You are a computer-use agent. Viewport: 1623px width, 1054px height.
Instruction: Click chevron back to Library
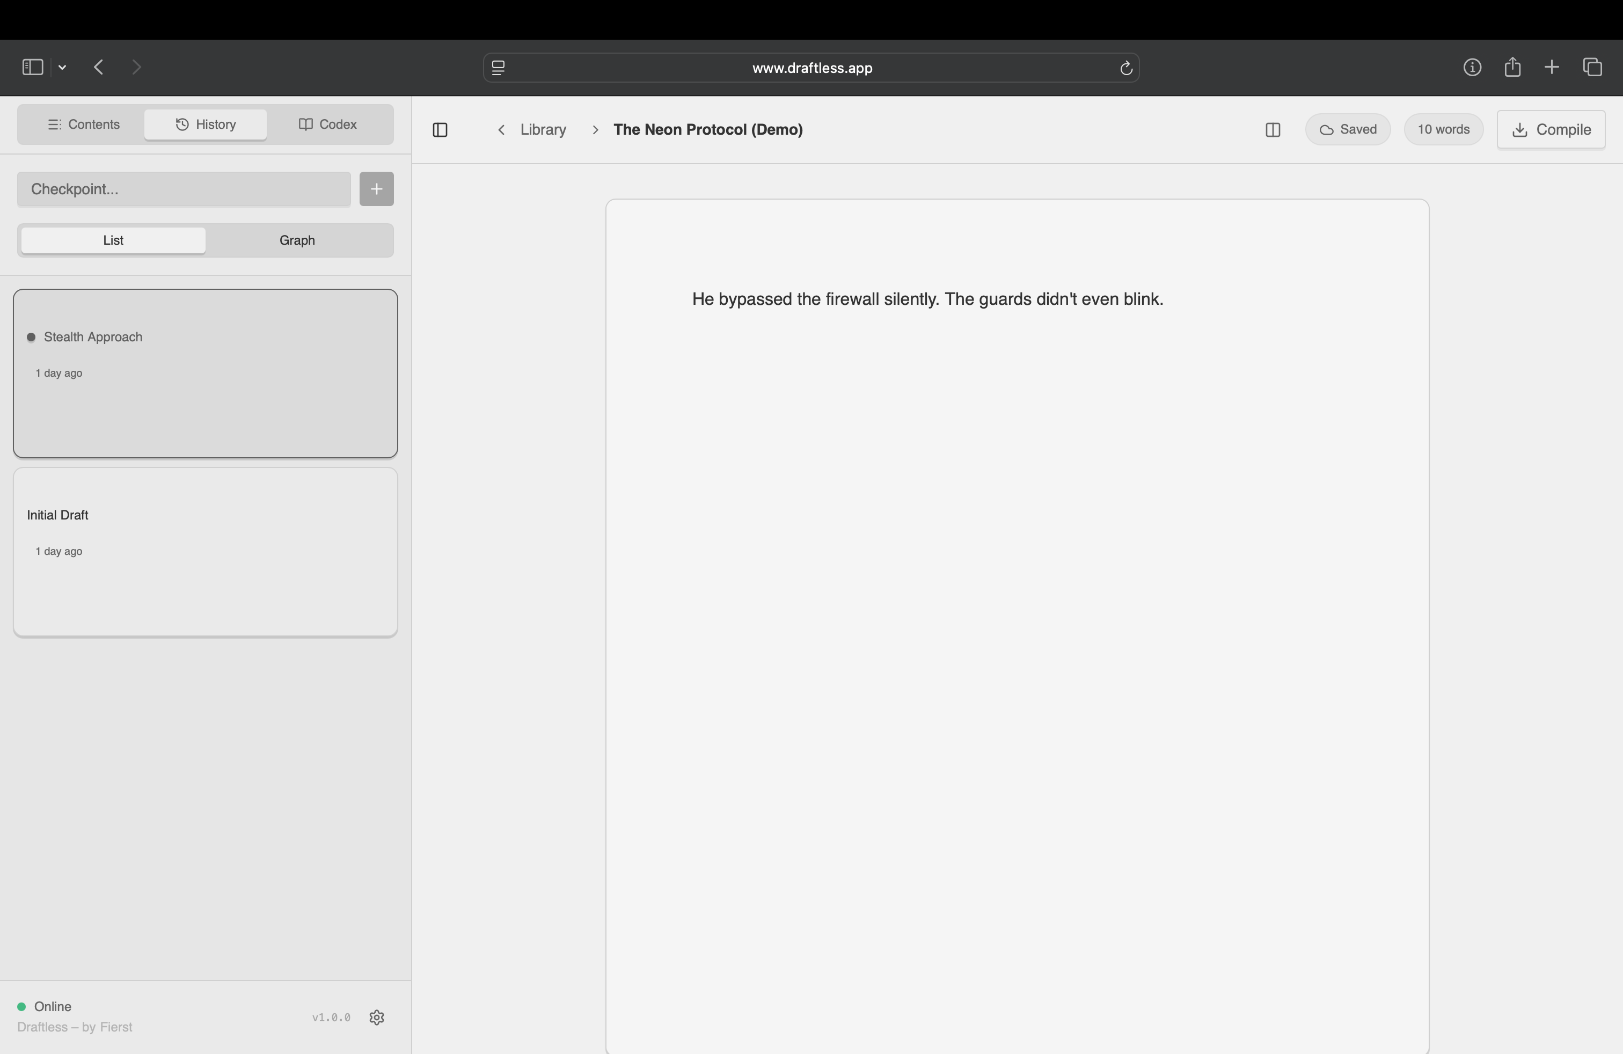point(501,129)
